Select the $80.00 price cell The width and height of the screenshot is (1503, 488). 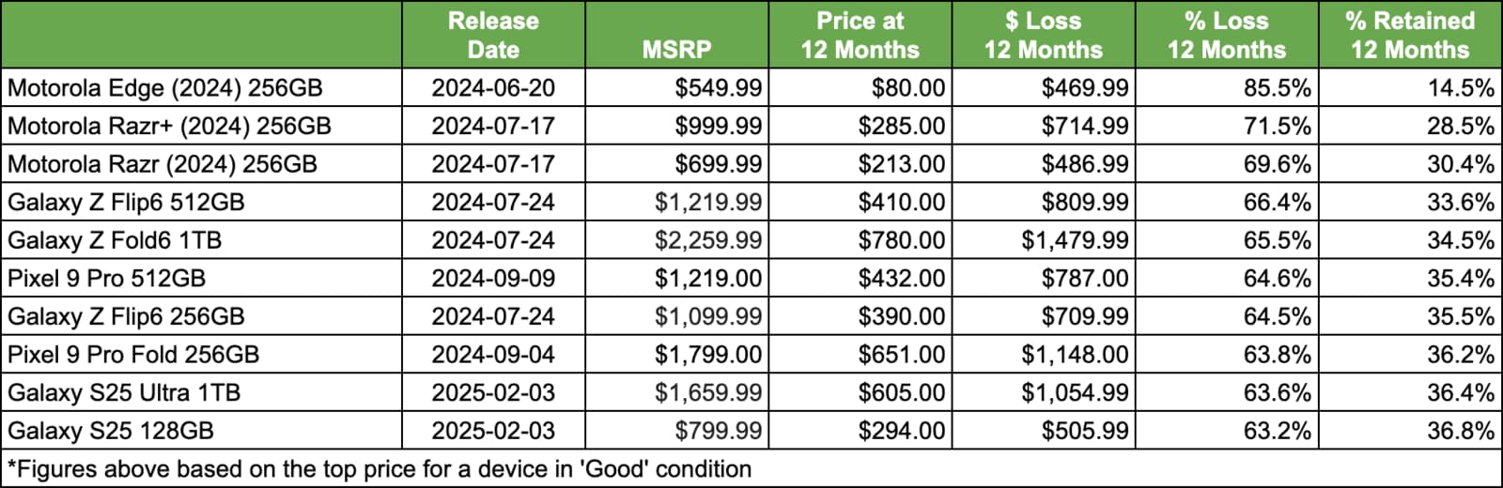(x=860, y=88)
